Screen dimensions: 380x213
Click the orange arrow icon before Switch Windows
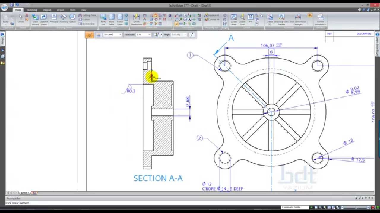(x=310, y=15)
